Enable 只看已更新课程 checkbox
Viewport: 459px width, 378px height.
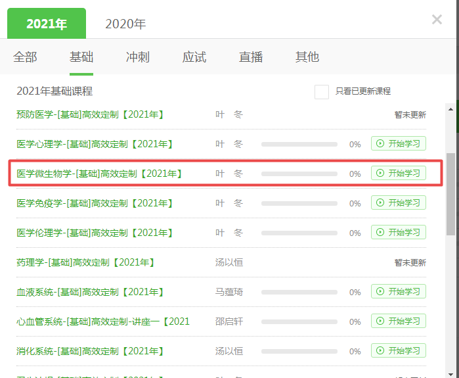point(321,91)
